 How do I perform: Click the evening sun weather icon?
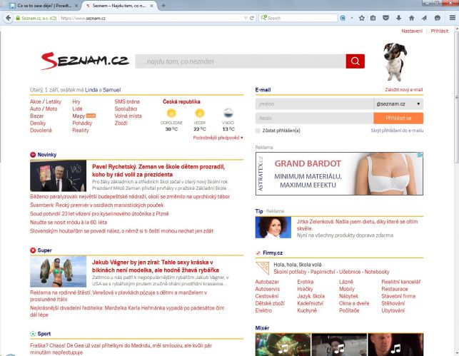(200, 113)
